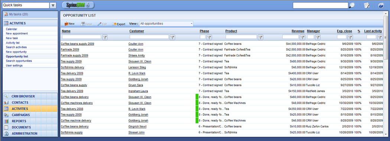Open customer Gingrich Newt

[137, 126]
